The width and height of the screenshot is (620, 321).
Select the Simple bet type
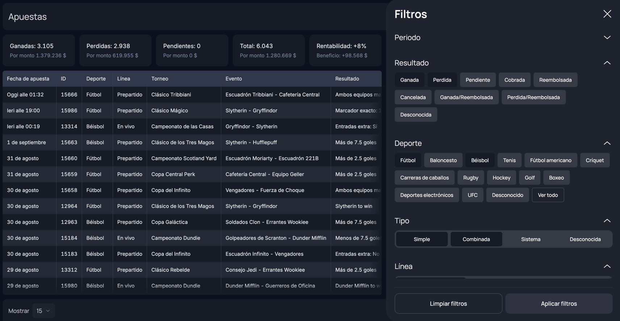pos(422,239)
